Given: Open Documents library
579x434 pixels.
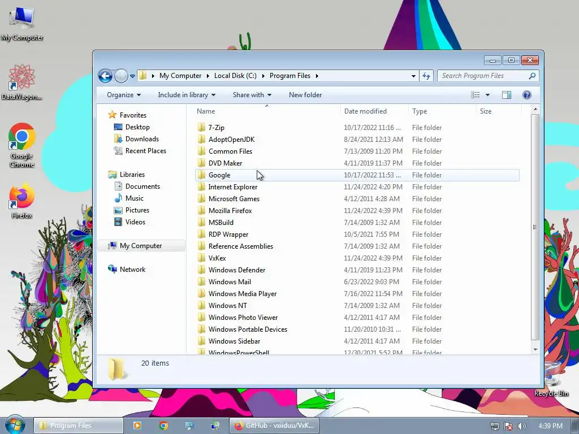Looking at the screenshot, I should point(142,186).
